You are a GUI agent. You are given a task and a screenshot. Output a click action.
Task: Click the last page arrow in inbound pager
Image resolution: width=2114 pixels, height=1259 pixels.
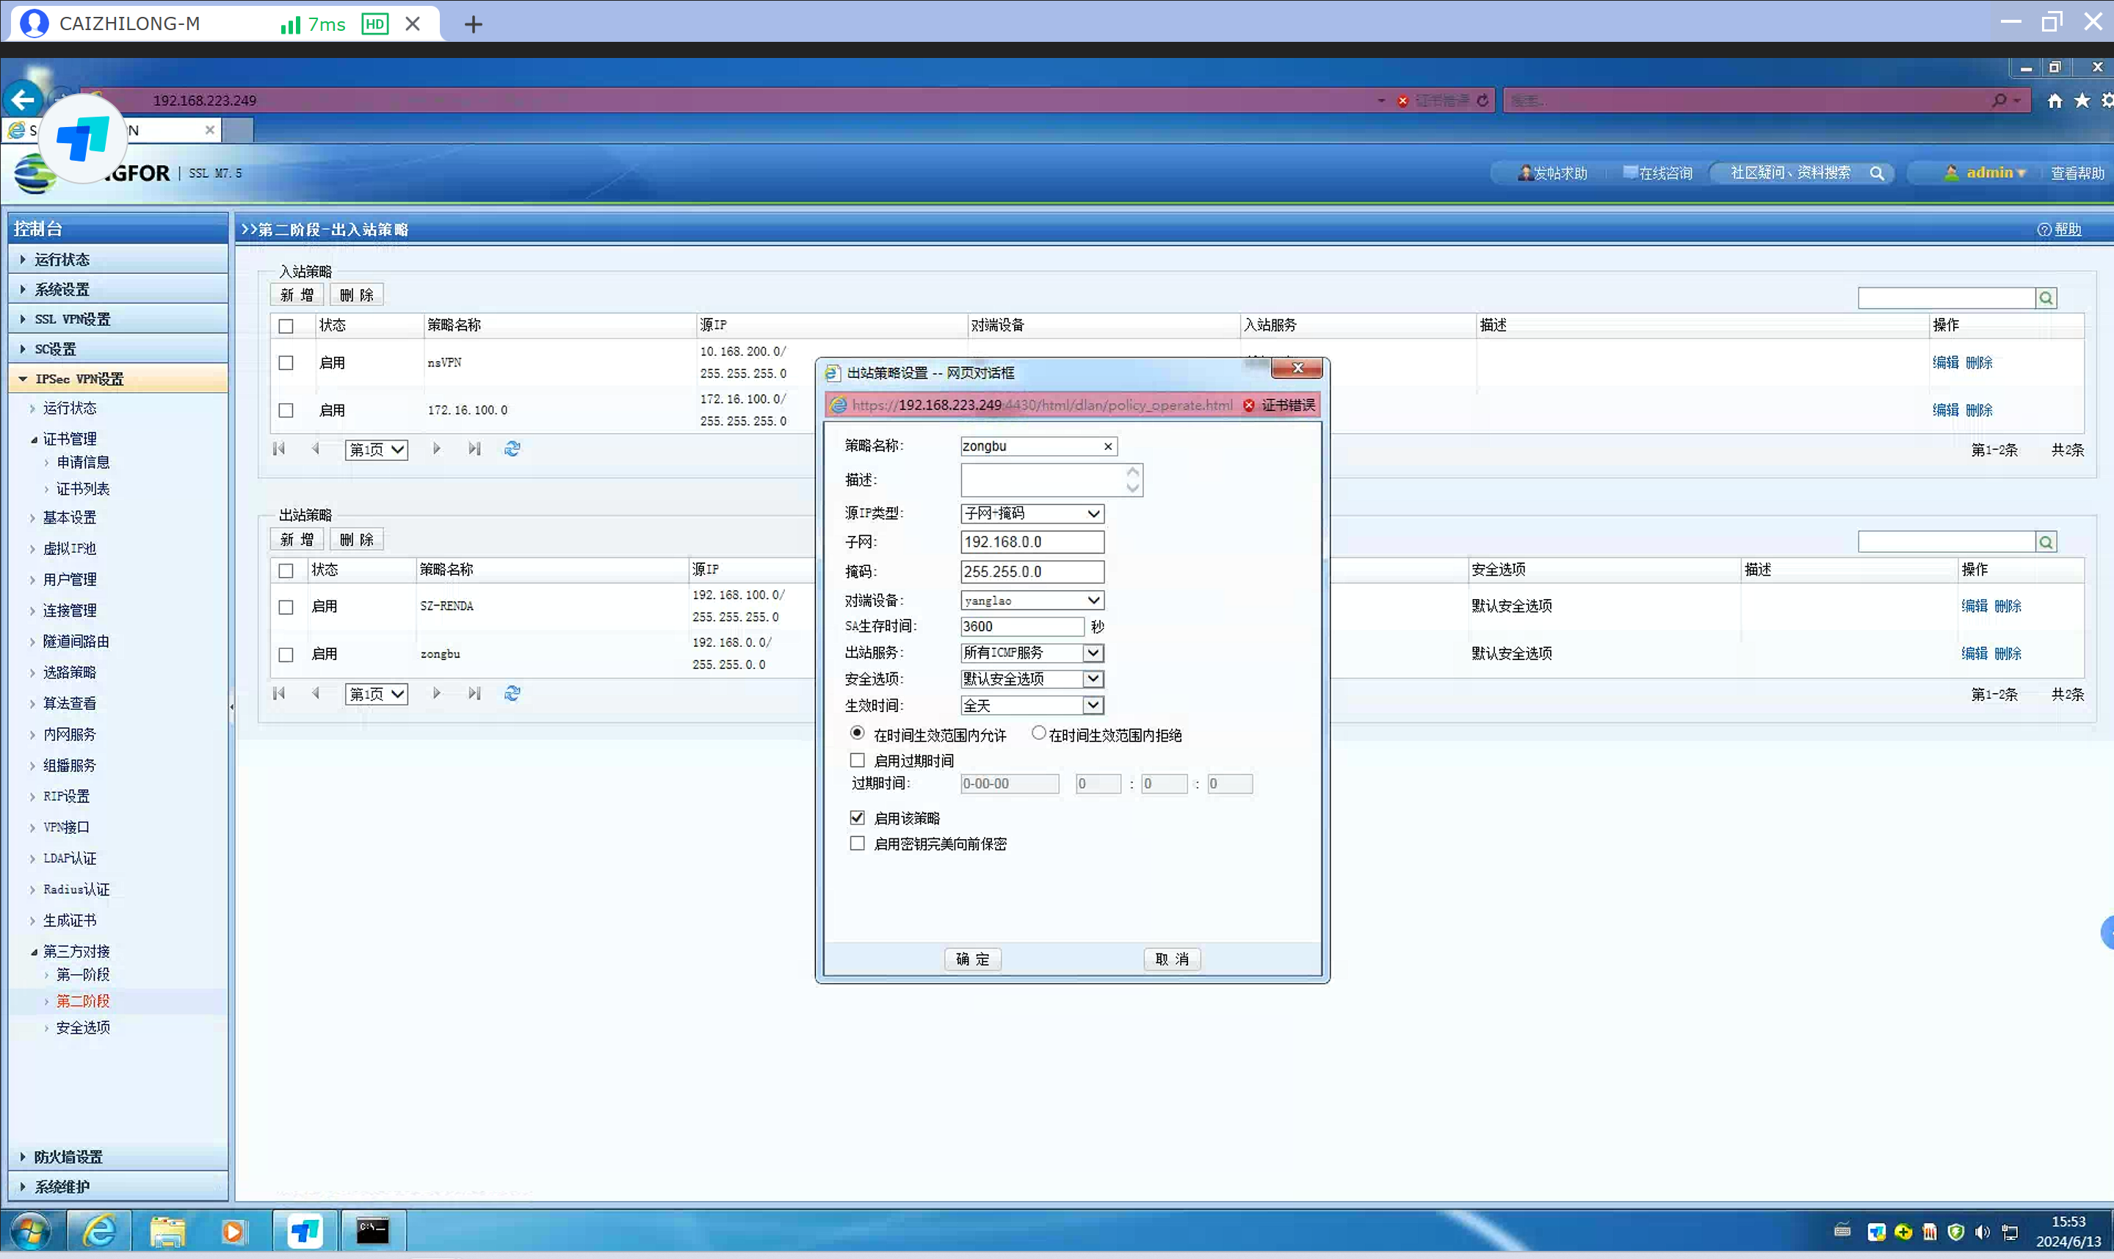point(474,449)
